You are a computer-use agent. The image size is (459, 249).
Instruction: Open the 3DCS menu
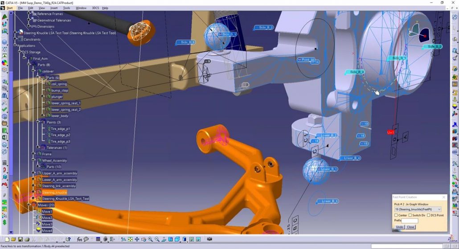(x=95, y=8)
